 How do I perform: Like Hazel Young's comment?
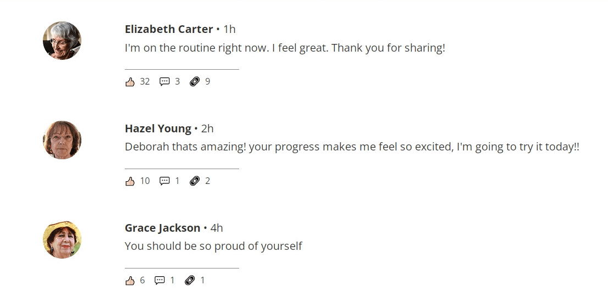coord(130,181)
